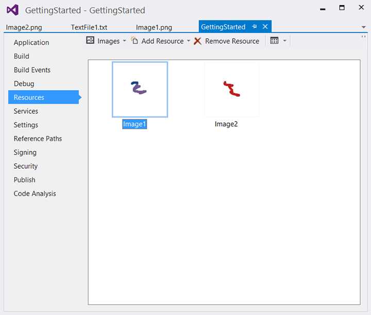Click the red X Remove Resource icon

click(x=197, y=41)
